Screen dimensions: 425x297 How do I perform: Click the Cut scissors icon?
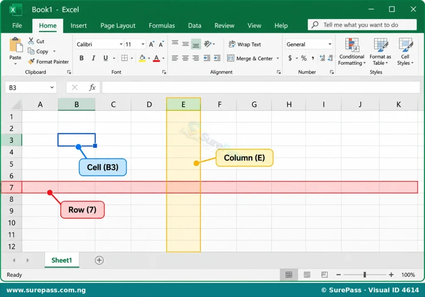pyautogui.click(x=31, y=41)
